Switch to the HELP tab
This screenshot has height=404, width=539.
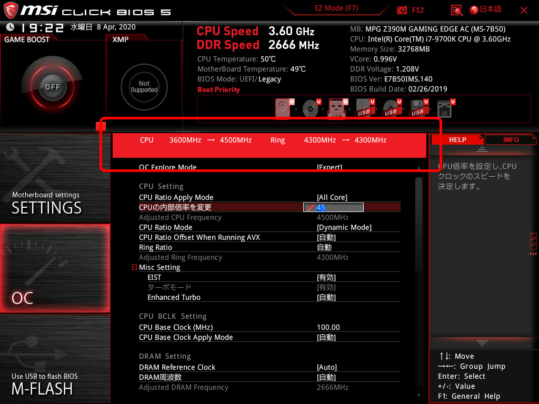click(x=457, y=140)
